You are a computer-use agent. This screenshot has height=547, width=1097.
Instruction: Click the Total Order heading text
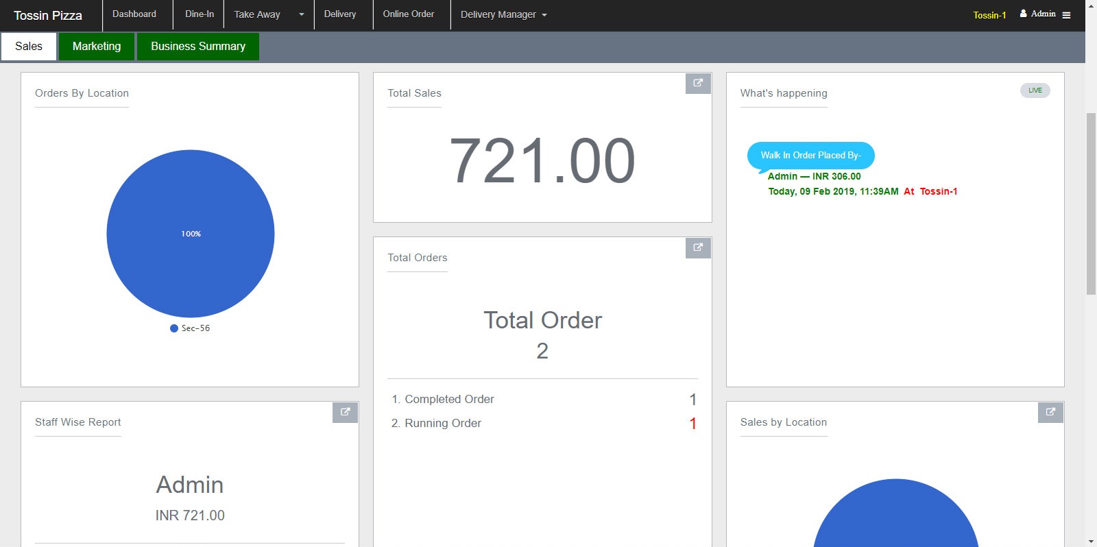pos(542,320)
